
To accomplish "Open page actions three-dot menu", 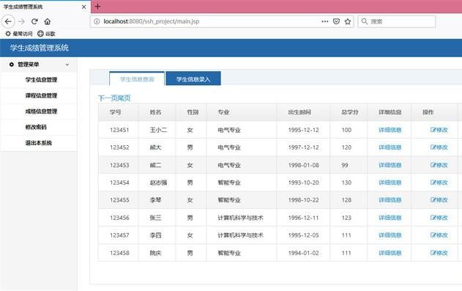I will pyautogui.click(x=324, y=21).
